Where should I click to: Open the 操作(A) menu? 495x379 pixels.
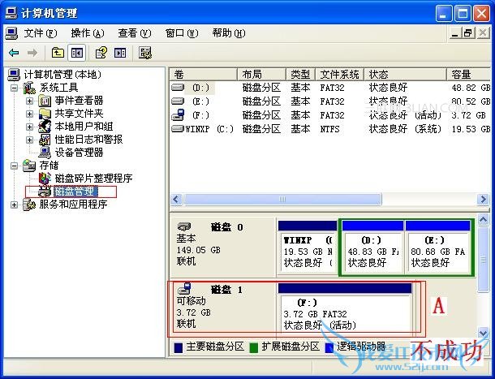pos(88,33)
